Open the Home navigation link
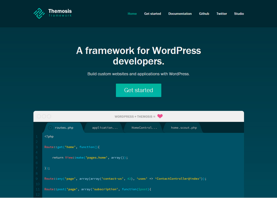The height and width of the screenshot is (198, 277). pyautogui.click(x=132, y=14)
